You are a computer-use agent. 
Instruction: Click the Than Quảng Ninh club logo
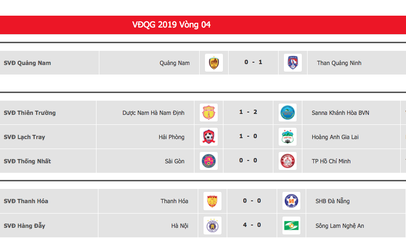(292, 63)
